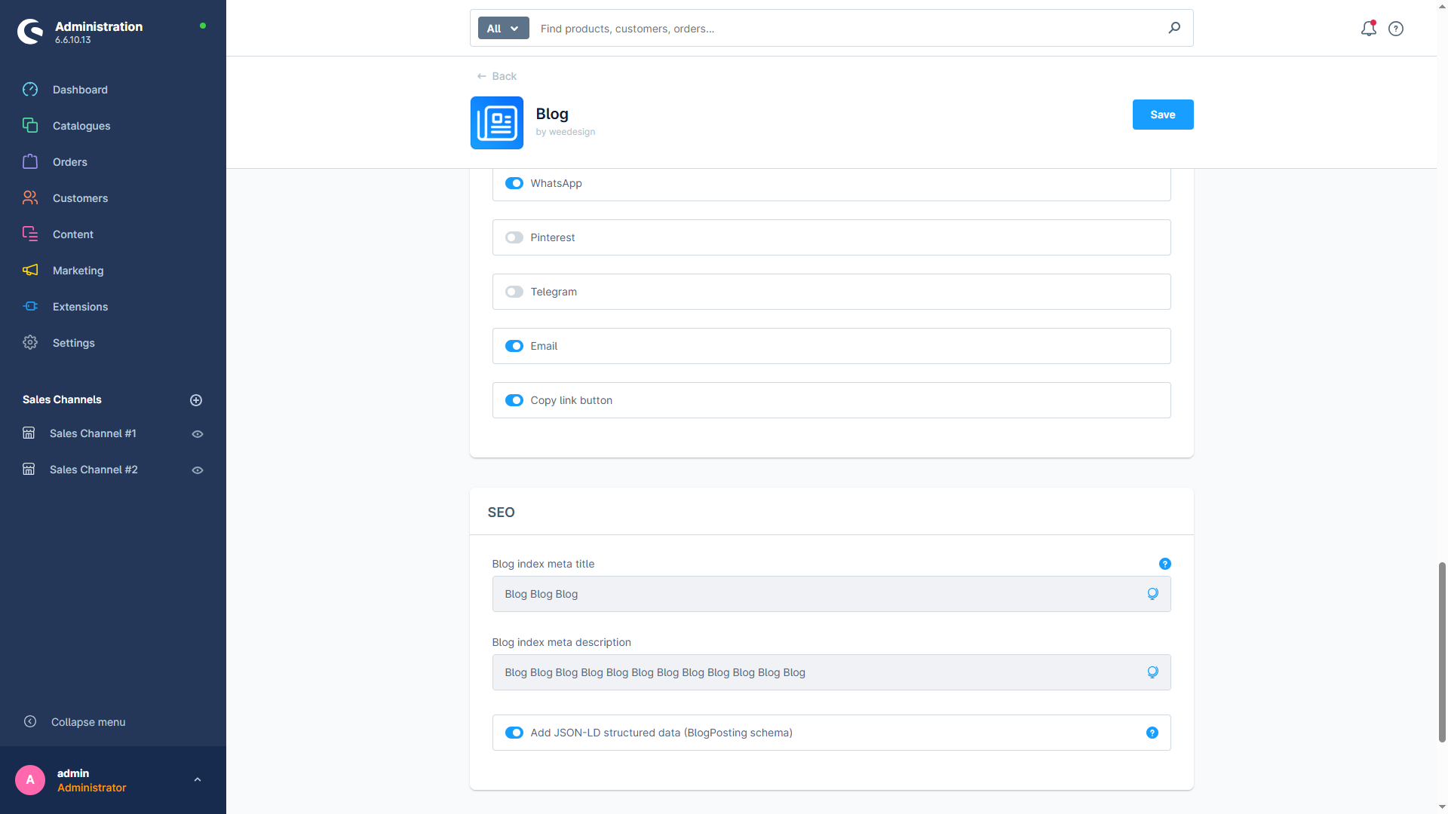Image resolution: width=1448 pixels, height=814 pixels.
Task: Disable the WhatsApp share toggle
Action: (514, 183)
